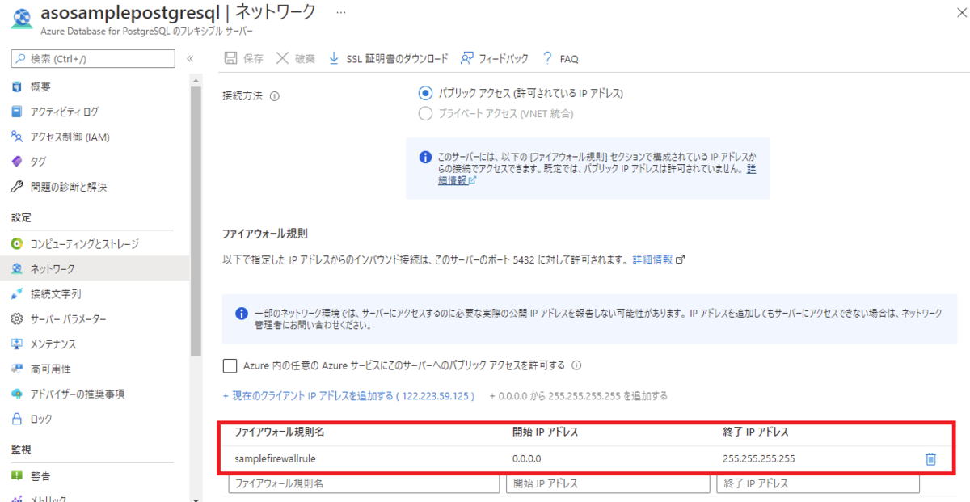
Task: Open 接続文字列 in the sidebar
Action: pyautogui.click(x=56, y=293)
